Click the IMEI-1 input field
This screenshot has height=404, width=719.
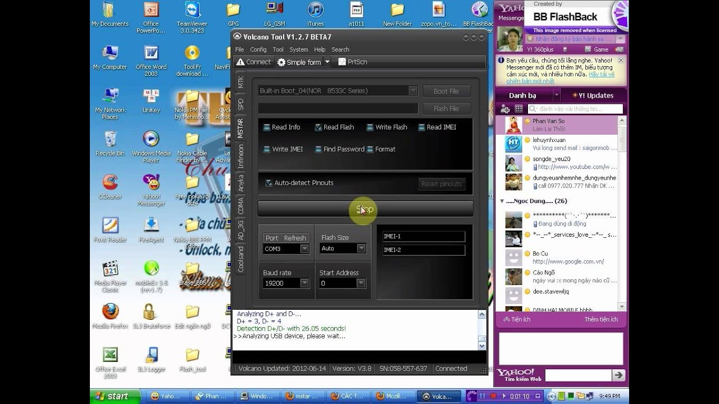424,237
